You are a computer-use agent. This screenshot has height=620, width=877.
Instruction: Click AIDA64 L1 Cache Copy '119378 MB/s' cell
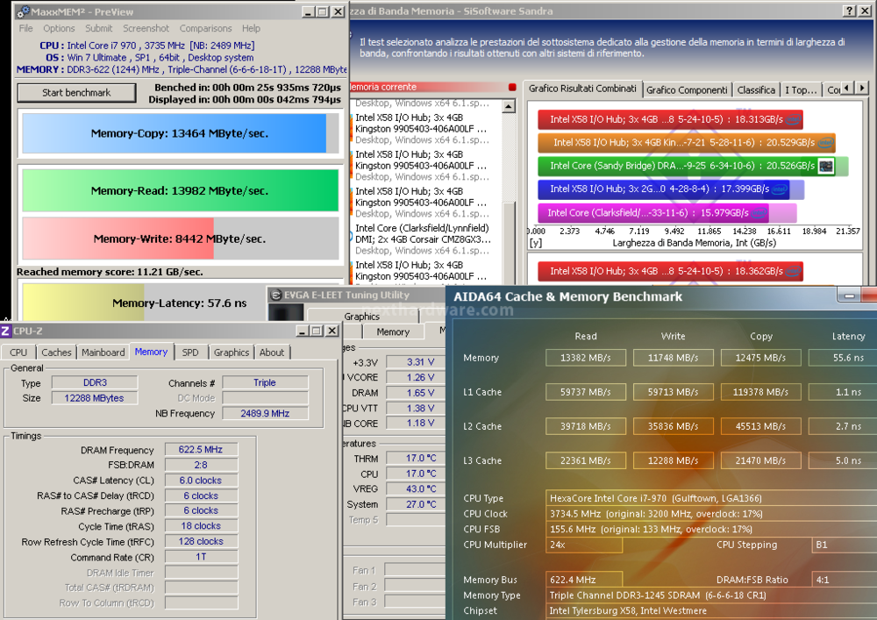[x=760, y=393]
